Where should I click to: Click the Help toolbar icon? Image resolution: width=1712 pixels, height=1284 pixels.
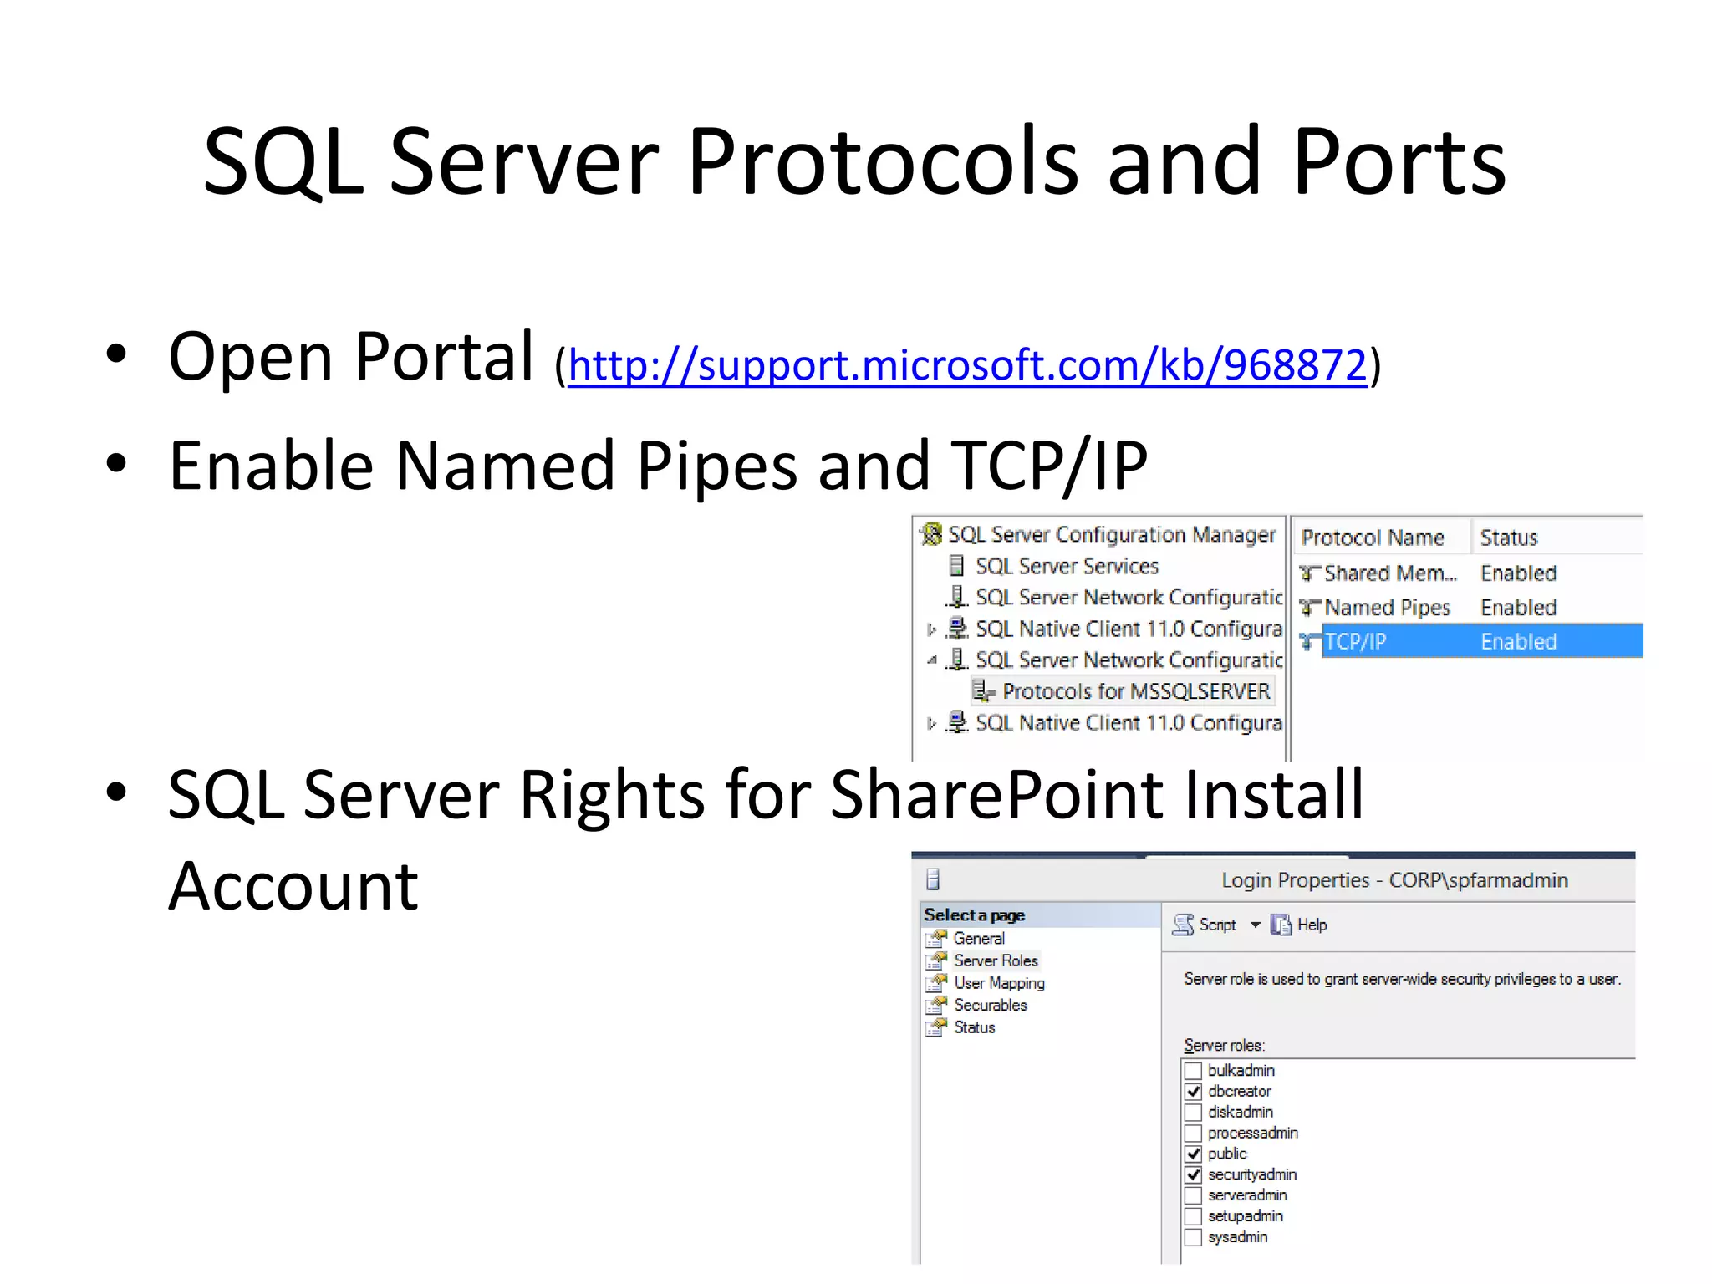point(1281,925)
